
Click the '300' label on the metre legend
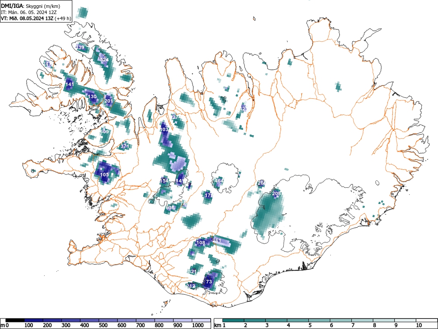(x=66, y=325)
